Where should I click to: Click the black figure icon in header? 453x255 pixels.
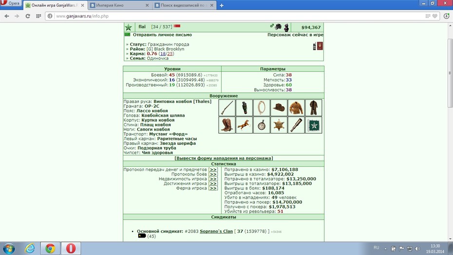[286, 27]
